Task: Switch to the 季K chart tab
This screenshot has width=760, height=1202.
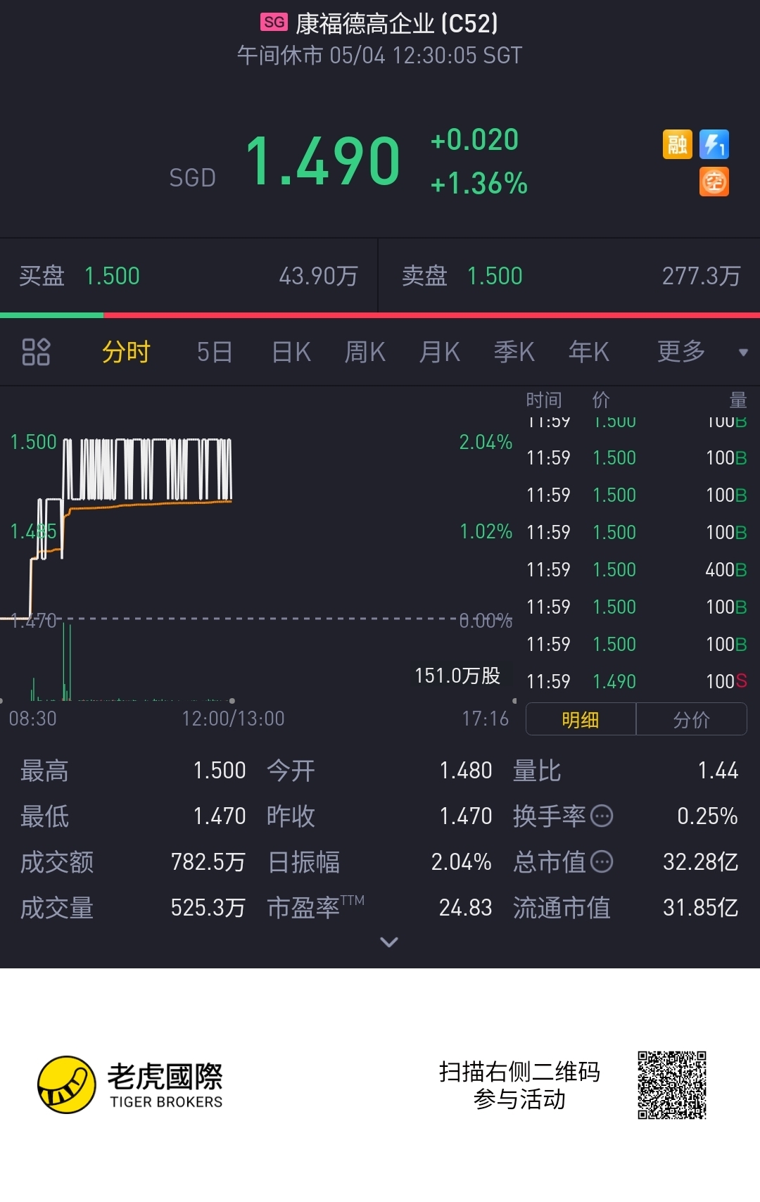Action: 514,351
